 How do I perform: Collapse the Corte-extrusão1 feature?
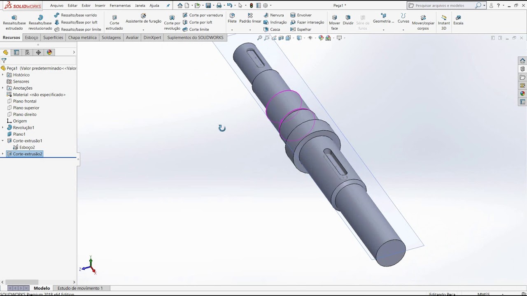click(x=3, y=141)
